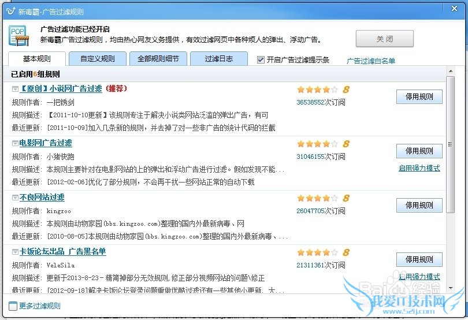The width and height of the screenshot is (468, 320).
Task: Disable the 卡饭论坛出品 rule via 停用规则
Action: click(419, 260)
